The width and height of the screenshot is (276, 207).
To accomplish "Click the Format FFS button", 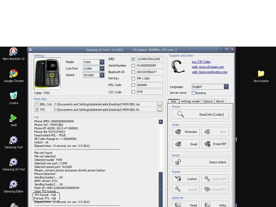I will pyautogui.click(x=215, y=189).
